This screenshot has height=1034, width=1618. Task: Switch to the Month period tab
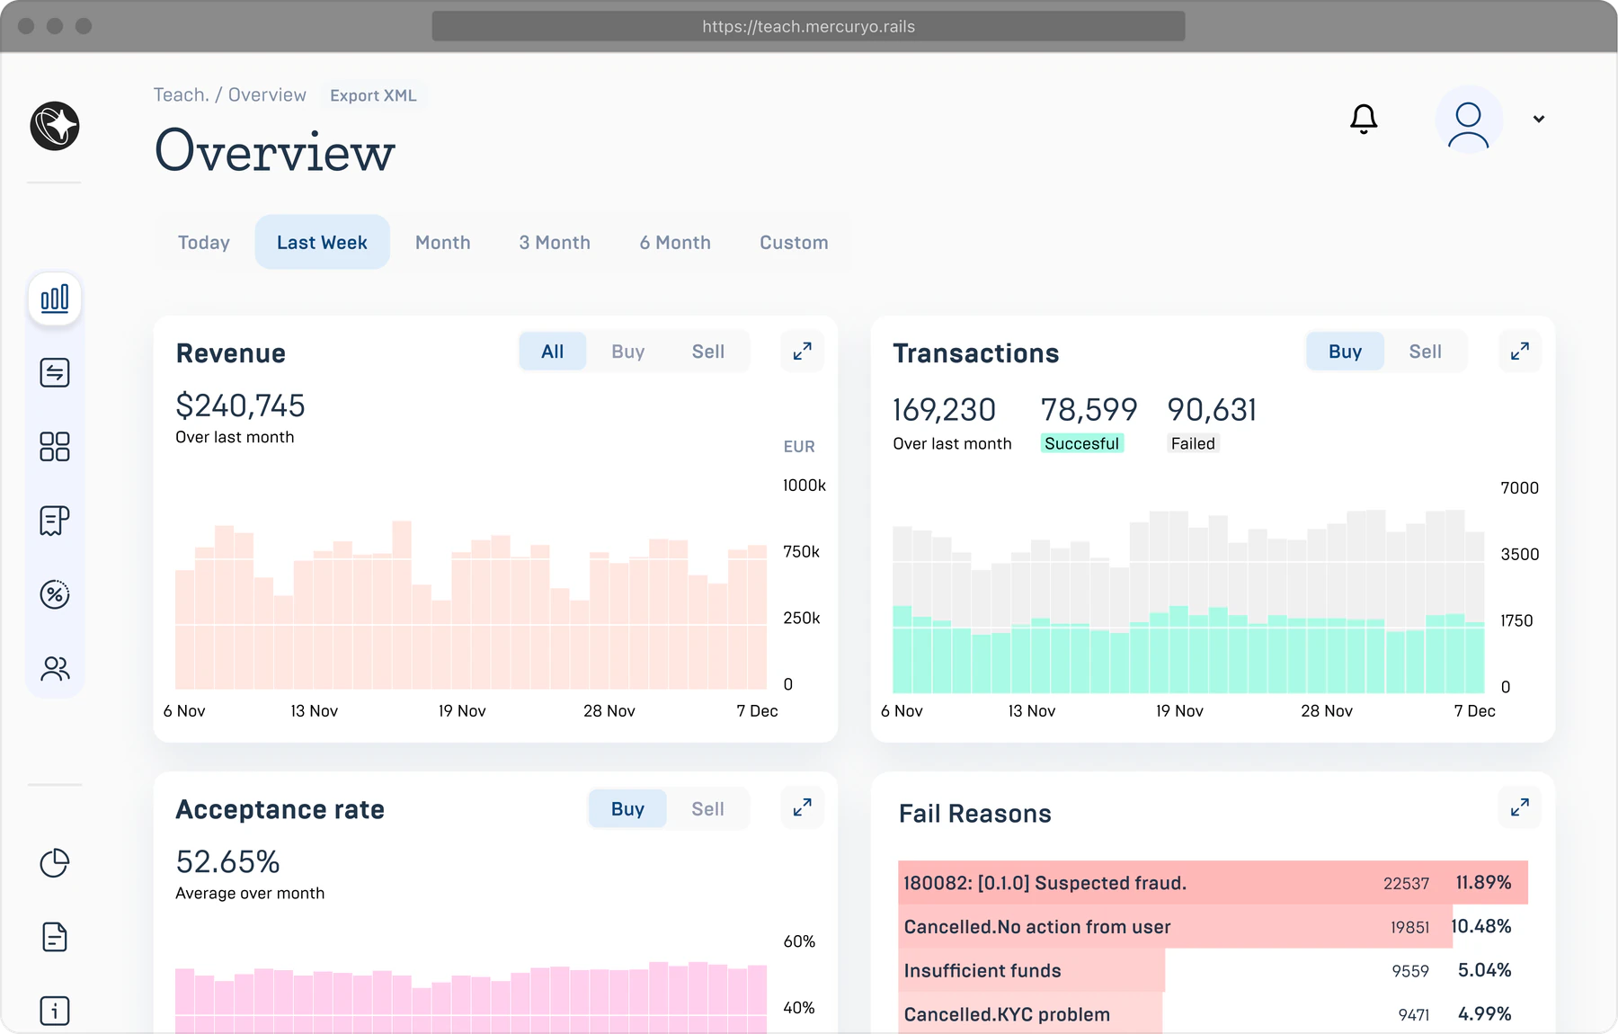pyautogui.click(x=443, y=243)
